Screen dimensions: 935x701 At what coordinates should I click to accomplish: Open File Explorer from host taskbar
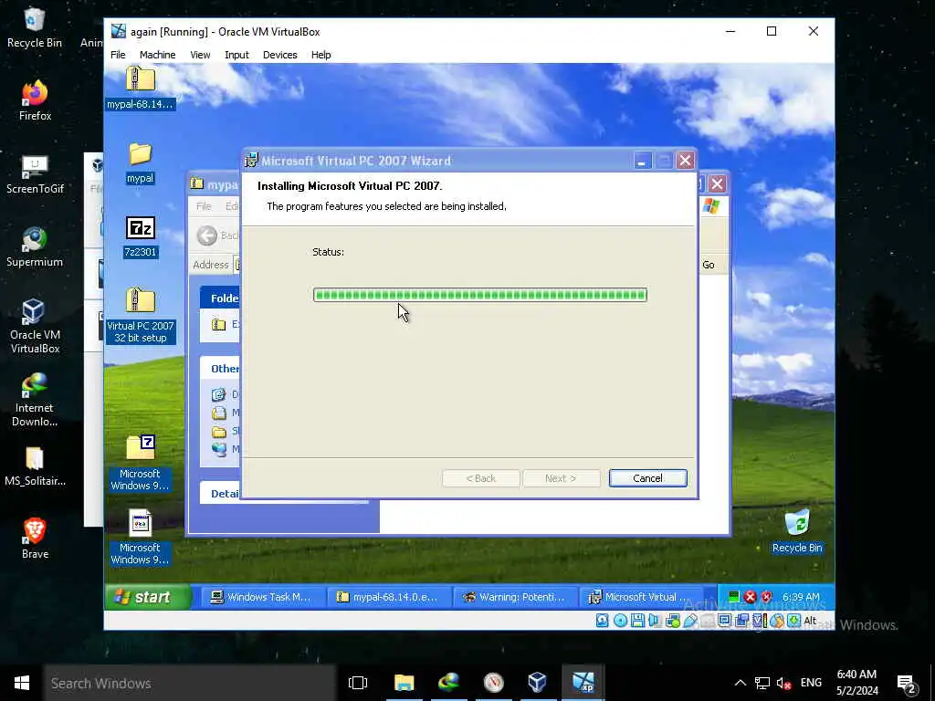(x=404, y=683)
